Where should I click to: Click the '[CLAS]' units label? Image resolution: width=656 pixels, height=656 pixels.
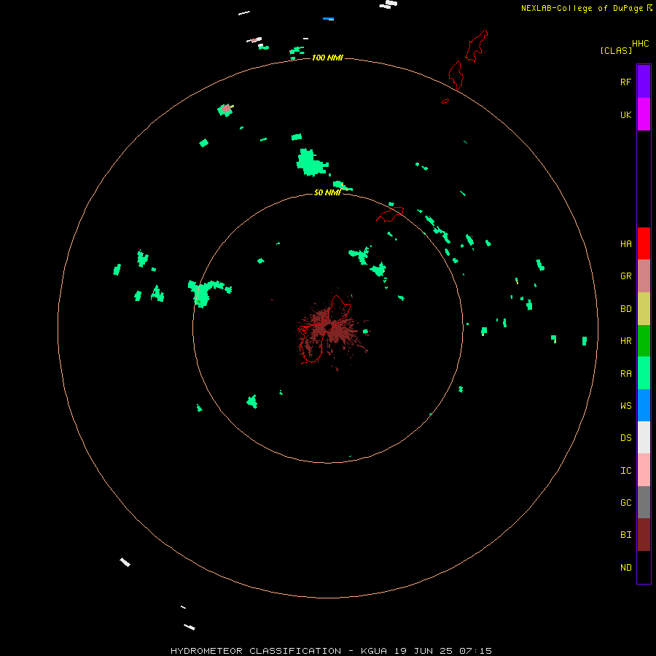click(x=616, y=50)
